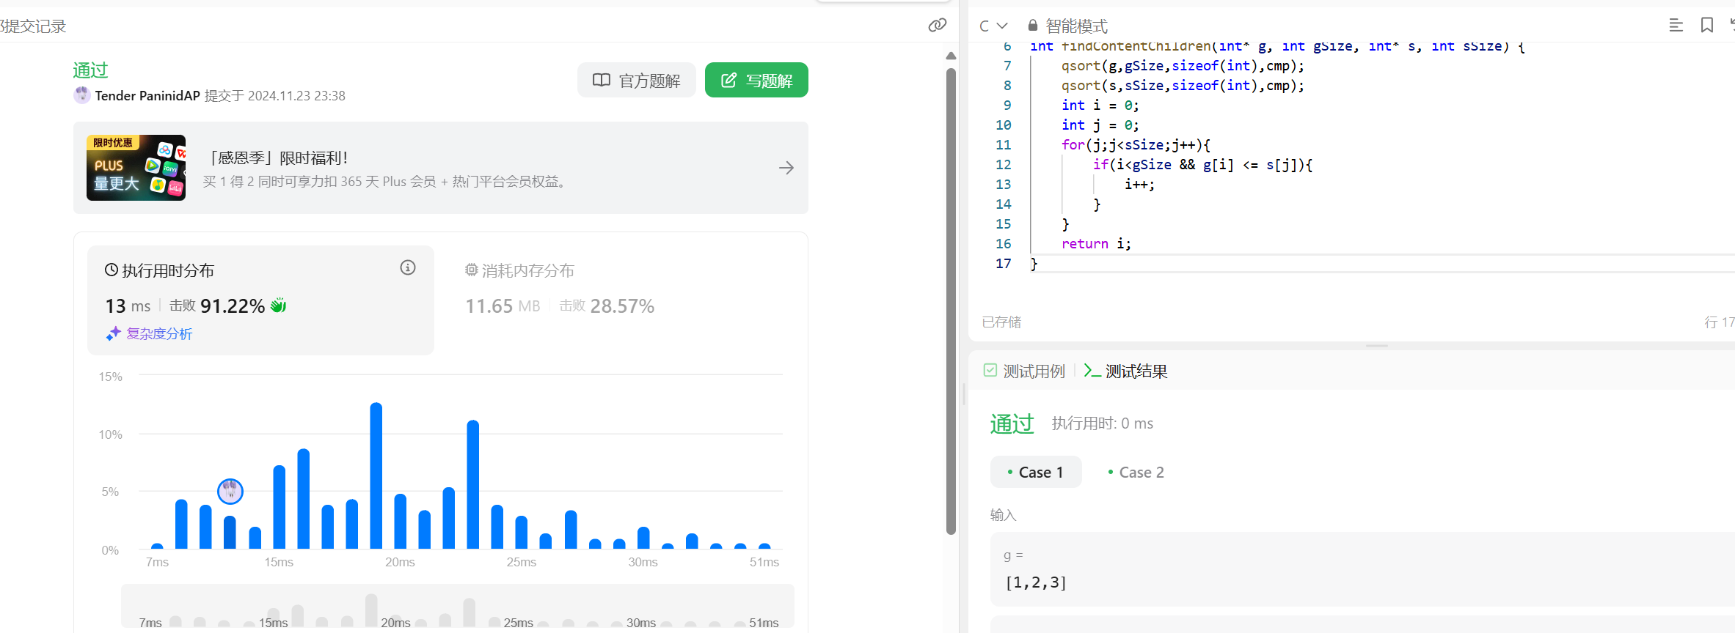This screenshot has width=1735, height=633.
Task: Open the promotion banner arrow
Action: point(786,168)
